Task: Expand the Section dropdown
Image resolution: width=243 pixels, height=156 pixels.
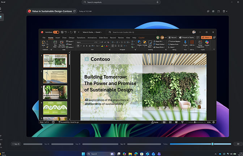Action: 70,47
